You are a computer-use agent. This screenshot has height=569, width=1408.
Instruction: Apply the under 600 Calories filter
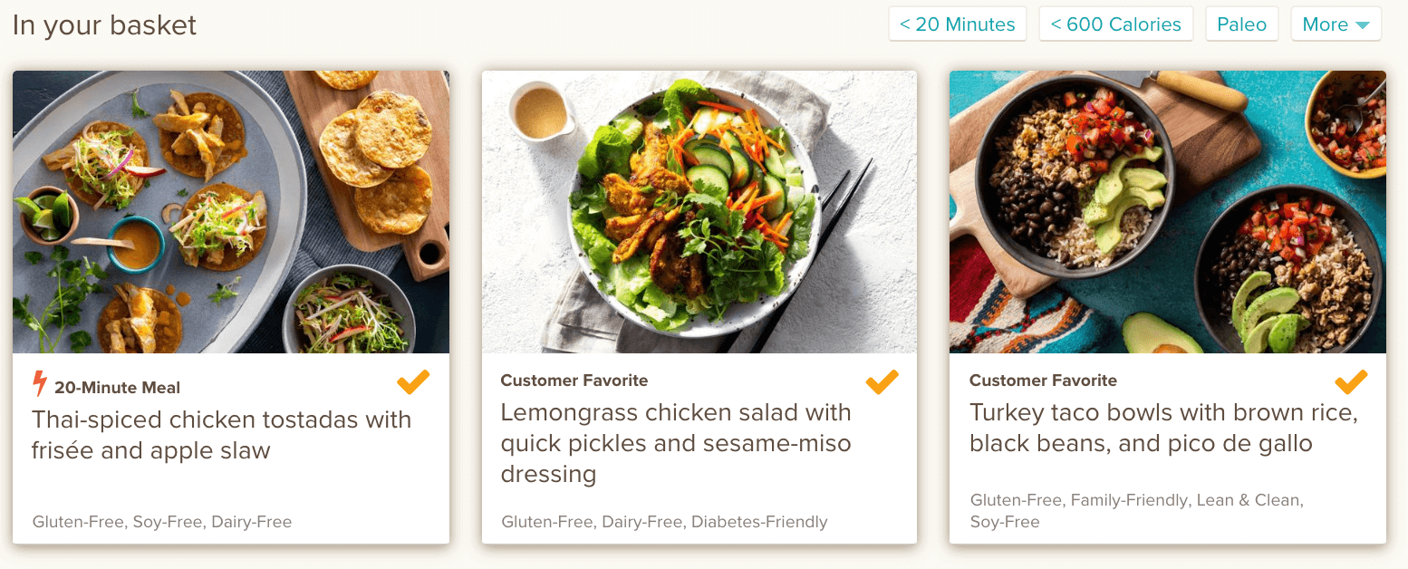coord(1115,24)
